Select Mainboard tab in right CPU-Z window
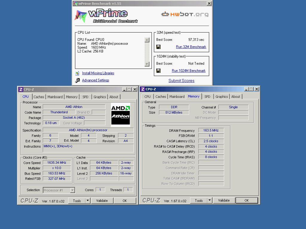Viewport: 306px width, 229px height. coord(177,97)
